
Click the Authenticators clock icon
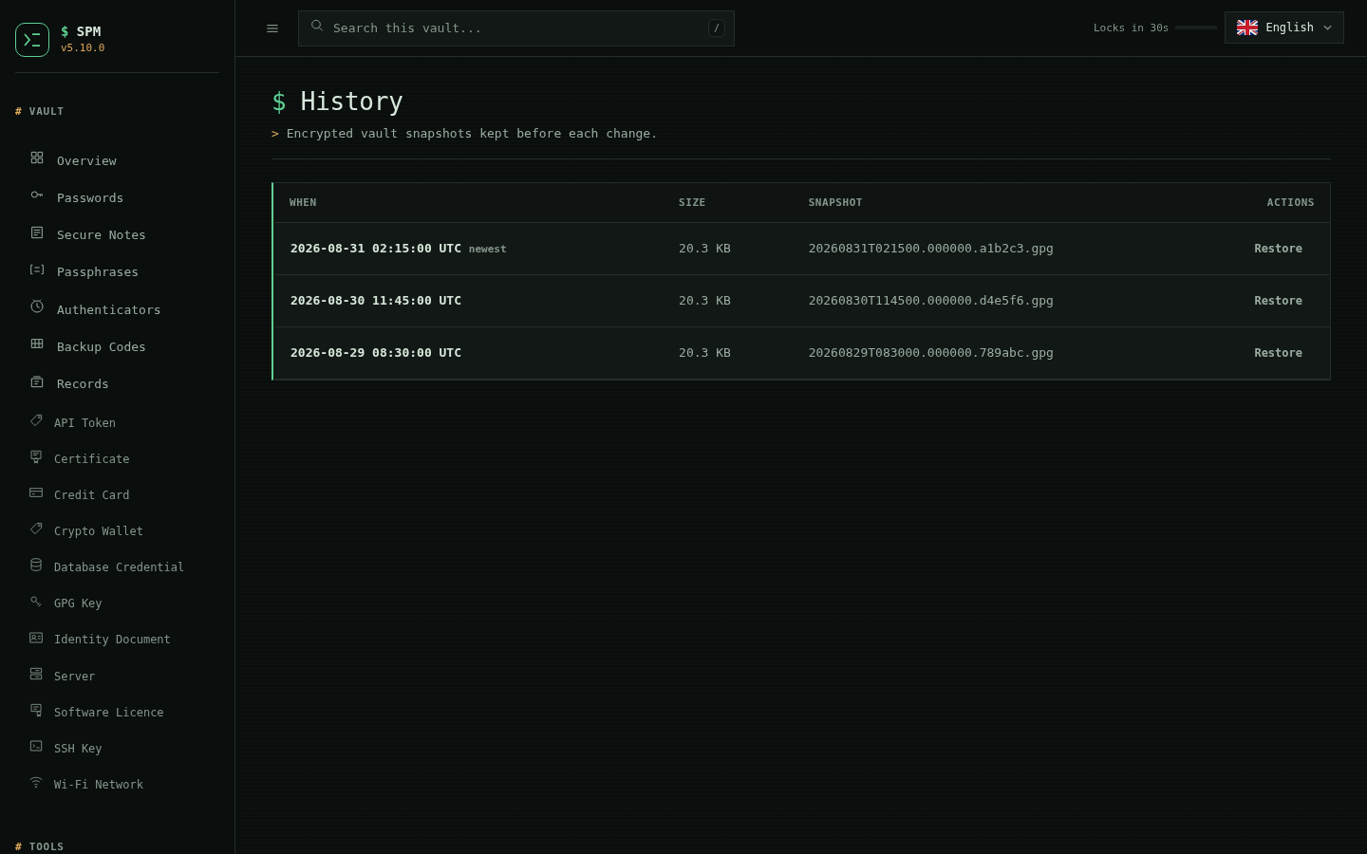[x=37, y=306]
